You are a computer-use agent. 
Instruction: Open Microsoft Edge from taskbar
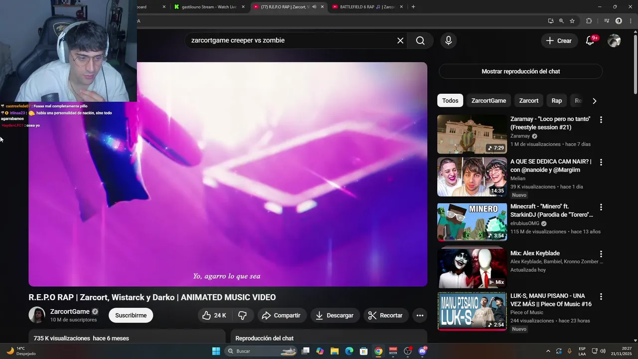pos(349,351)
